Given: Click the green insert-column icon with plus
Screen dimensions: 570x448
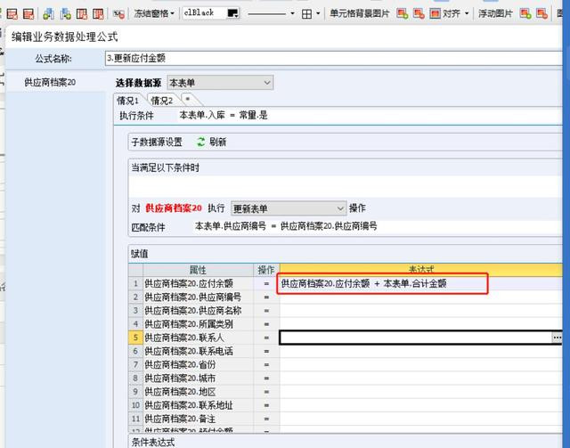Looking at the screenshot, I should 48,14.
